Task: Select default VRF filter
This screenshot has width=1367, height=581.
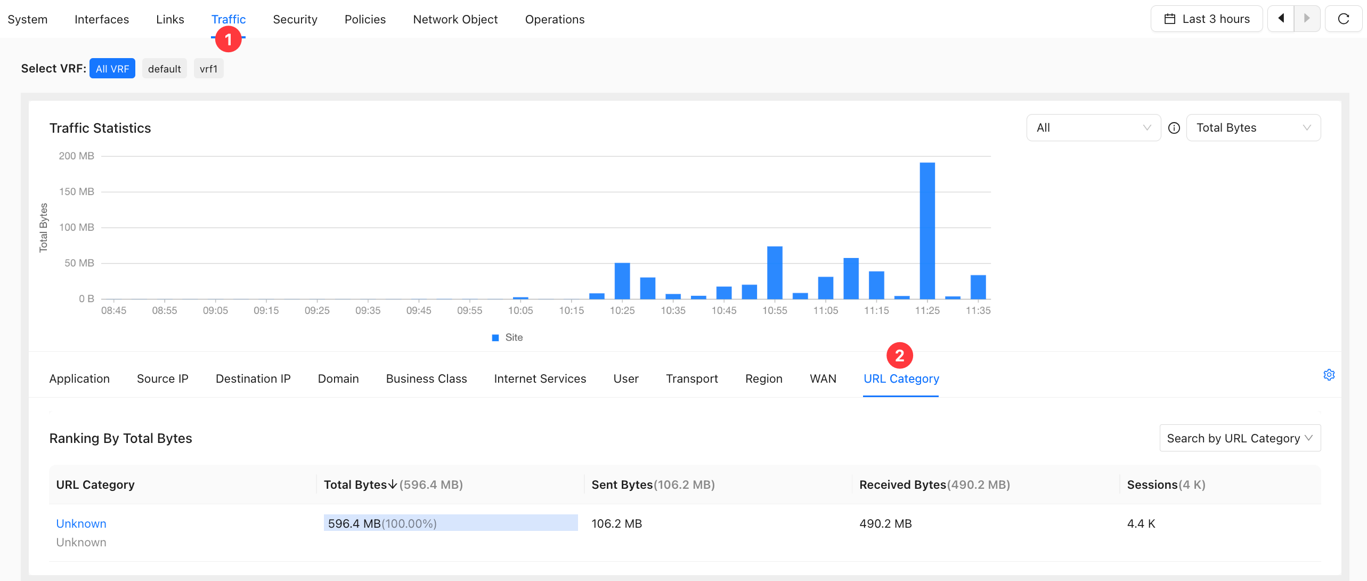Action: click(x=165, y=69)
